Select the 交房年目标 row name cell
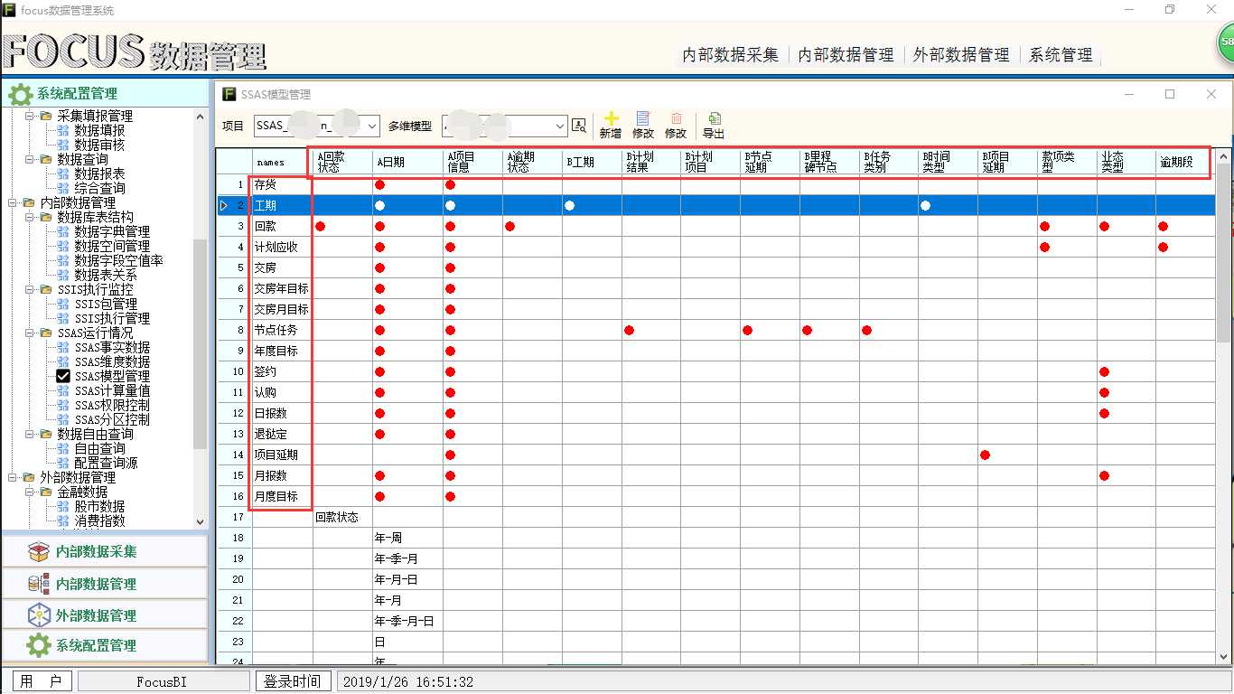This screenshot has height=694, width=1234. tap(283, 288)
